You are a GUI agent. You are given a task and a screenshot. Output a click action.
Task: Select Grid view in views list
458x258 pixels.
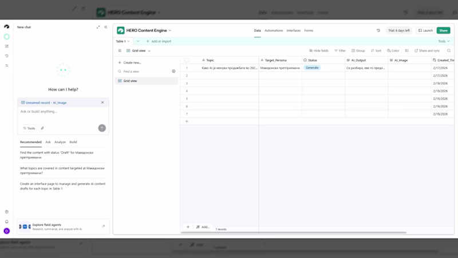coord(147,81)
